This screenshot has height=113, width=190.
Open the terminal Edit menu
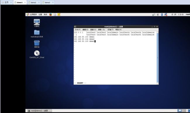click(x=85, y=30)
